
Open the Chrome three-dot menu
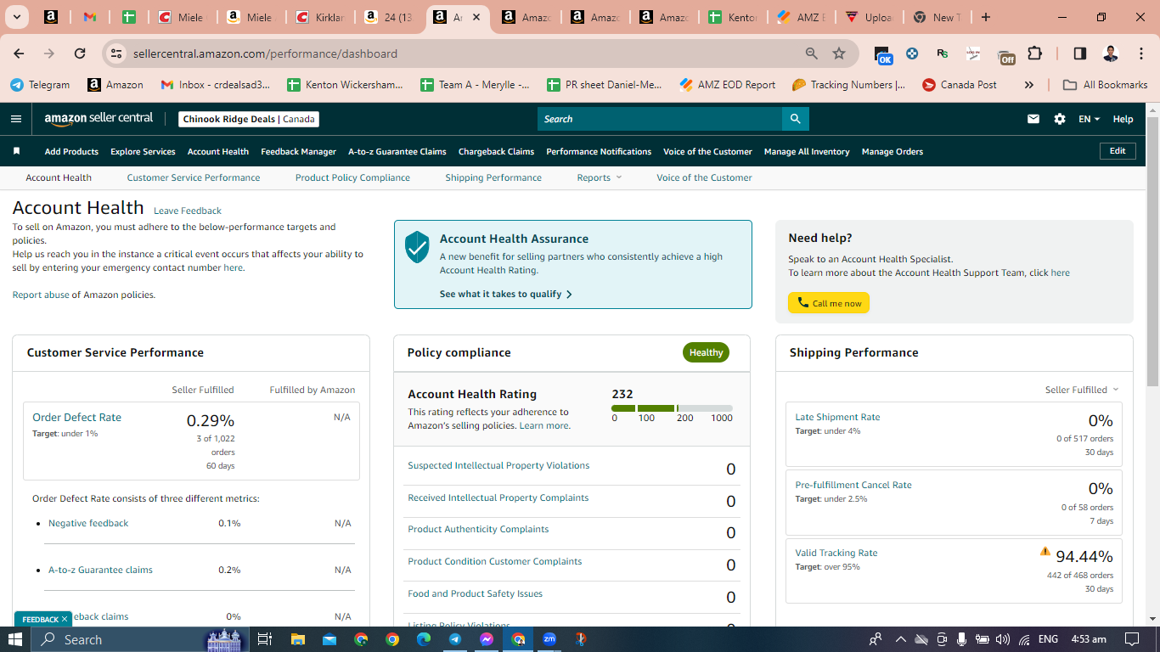click(1140, 53)
